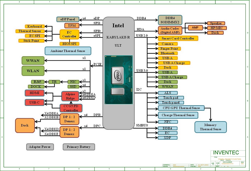This screenshot has height=171, width=251.
Task: Select the Ambient Thermal Sense box
Action: (68, 51)
